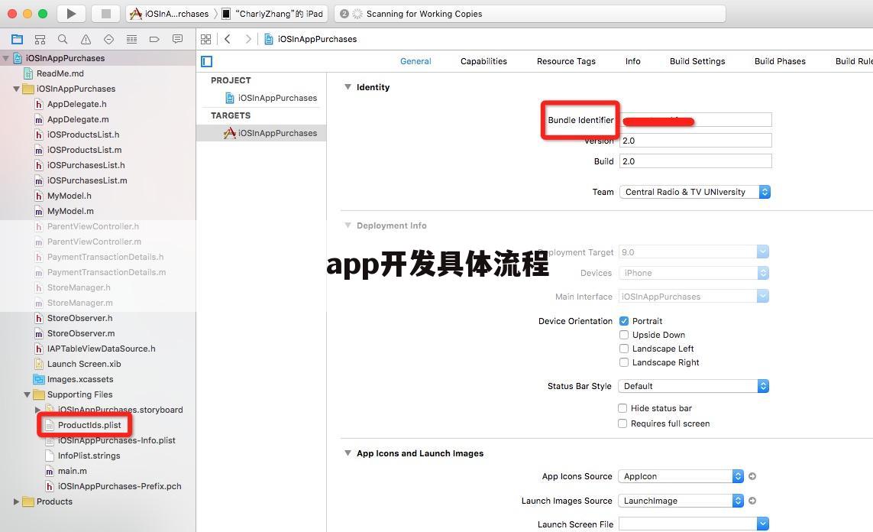Open the Find navigator magnifier icon

click(x=63, y=39)
